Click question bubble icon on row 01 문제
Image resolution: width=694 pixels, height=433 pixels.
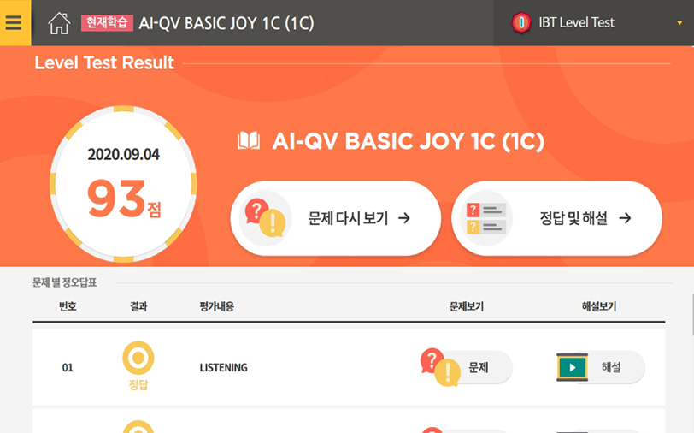pyautogui.click(x=440, y=367)
